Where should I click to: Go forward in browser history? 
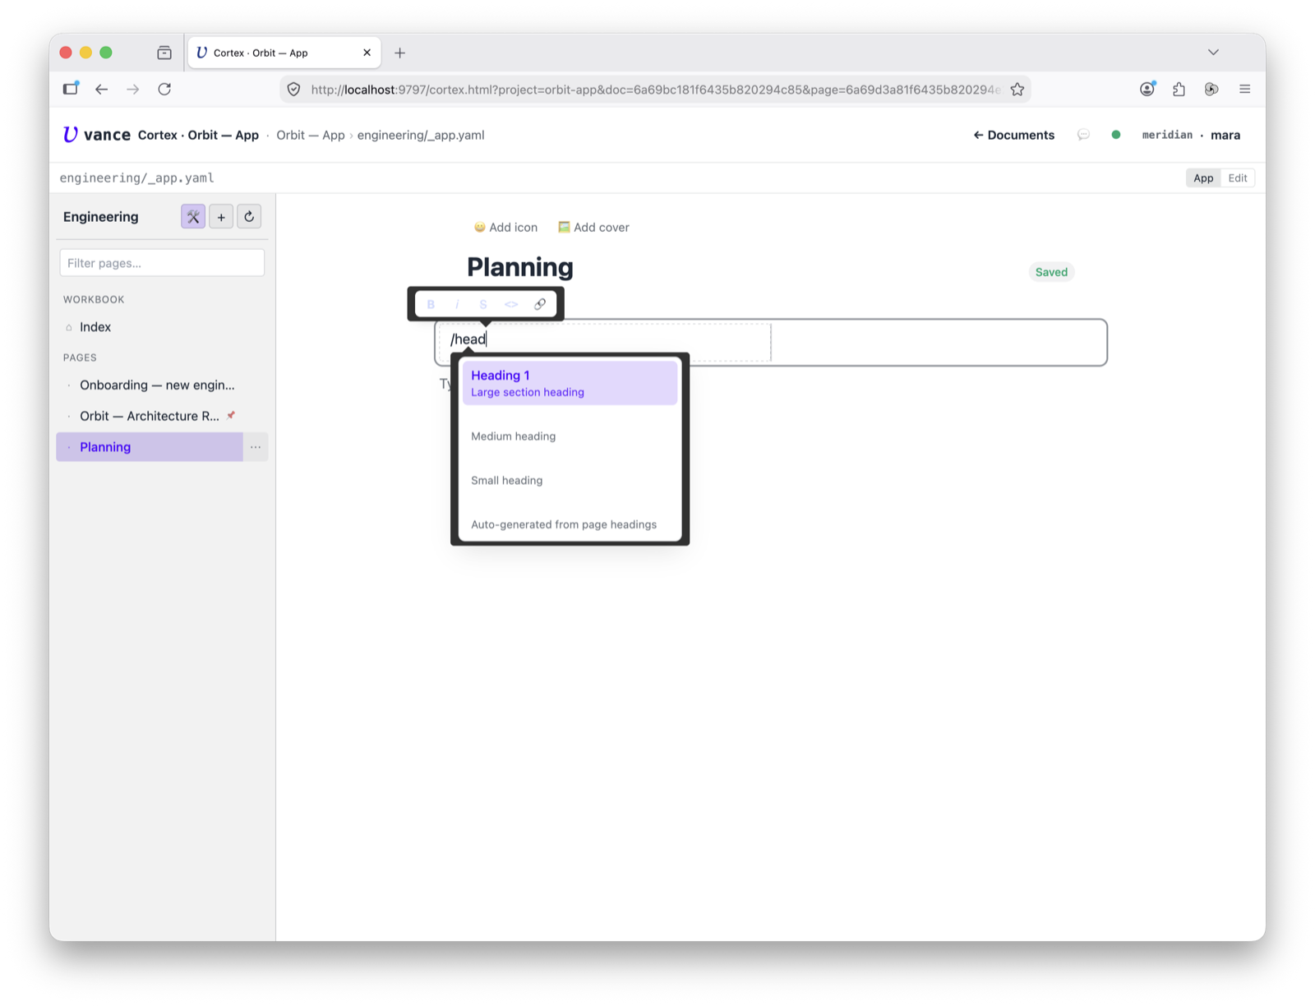tap(133, 89)
